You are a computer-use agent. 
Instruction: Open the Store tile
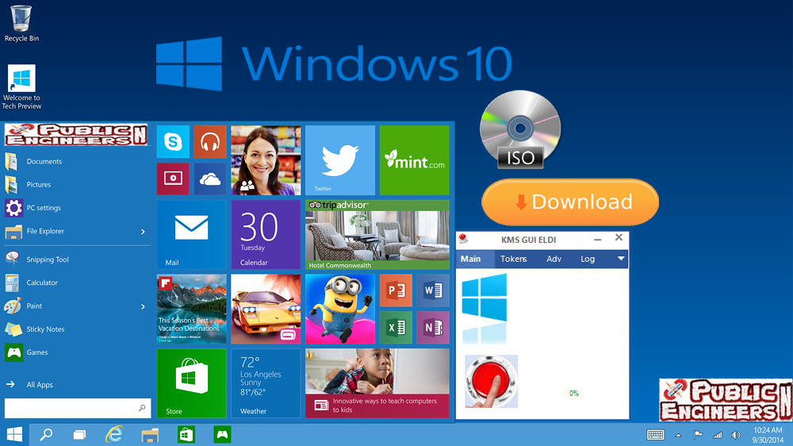point(192,383)
